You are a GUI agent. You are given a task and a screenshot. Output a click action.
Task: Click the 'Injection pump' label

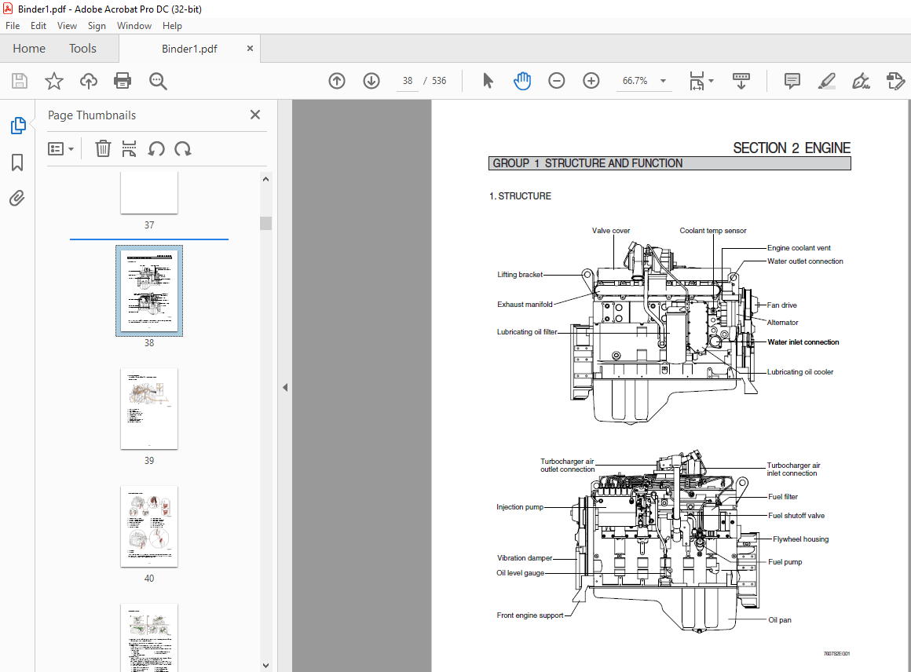(520, 507)
